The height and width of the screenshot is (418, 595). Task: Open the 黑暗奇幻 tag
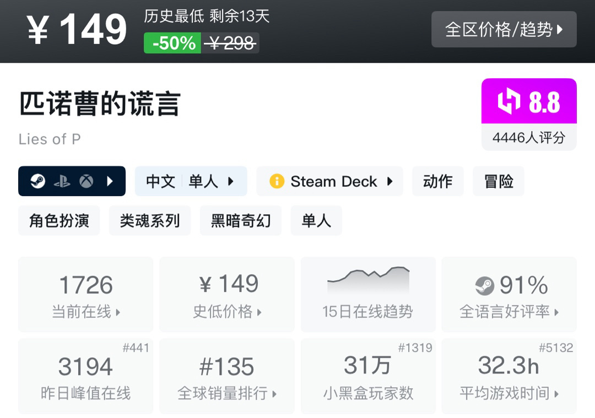[x=241, y=221]
